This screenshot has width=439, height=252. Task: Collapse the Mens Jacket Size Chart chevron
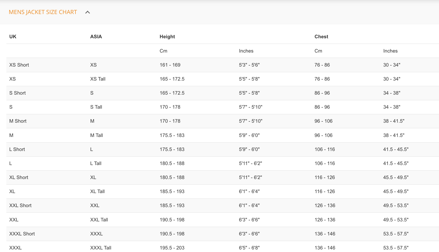pos(87,12)
